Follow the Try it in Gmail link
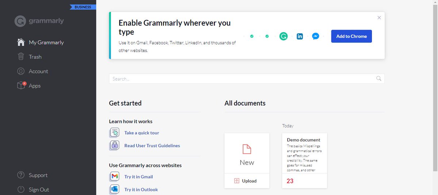438x195 pixels. (139, 177)
